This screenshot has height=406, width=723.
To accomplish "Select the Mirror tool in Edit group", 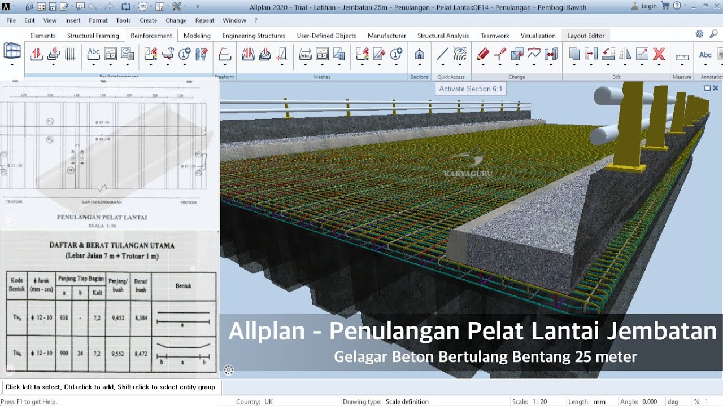I will [625, 54].
